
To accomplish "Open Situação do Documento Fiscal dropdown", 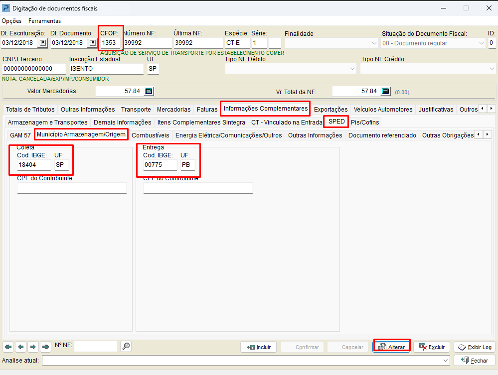I will point(481,43).
